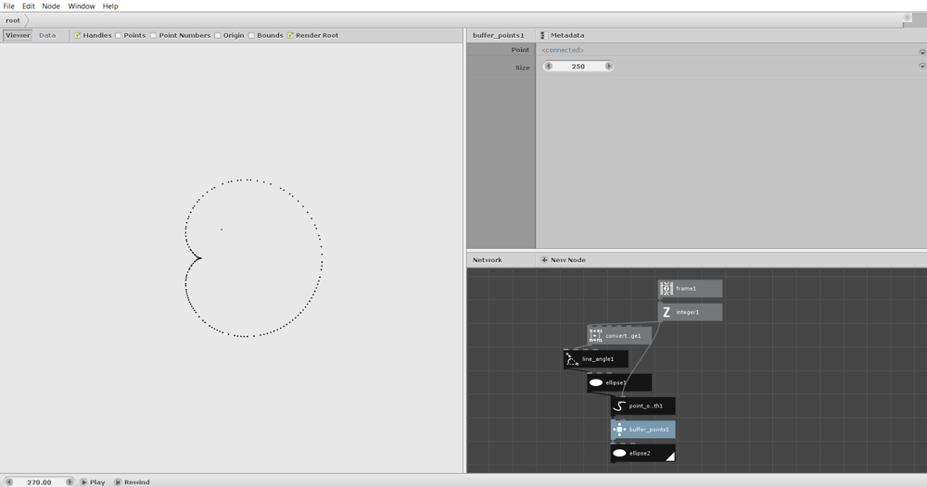Step frame backward with left arrow
Viewport: 927px width, 487px height.
pos(9,482)
